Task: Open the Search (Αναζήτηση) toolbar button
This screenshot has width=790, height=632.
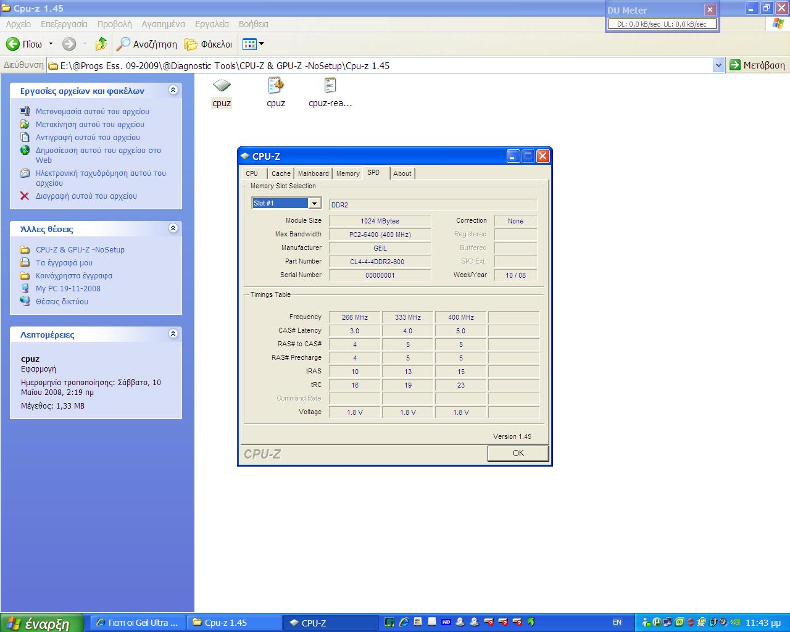Action: (147, 44)
